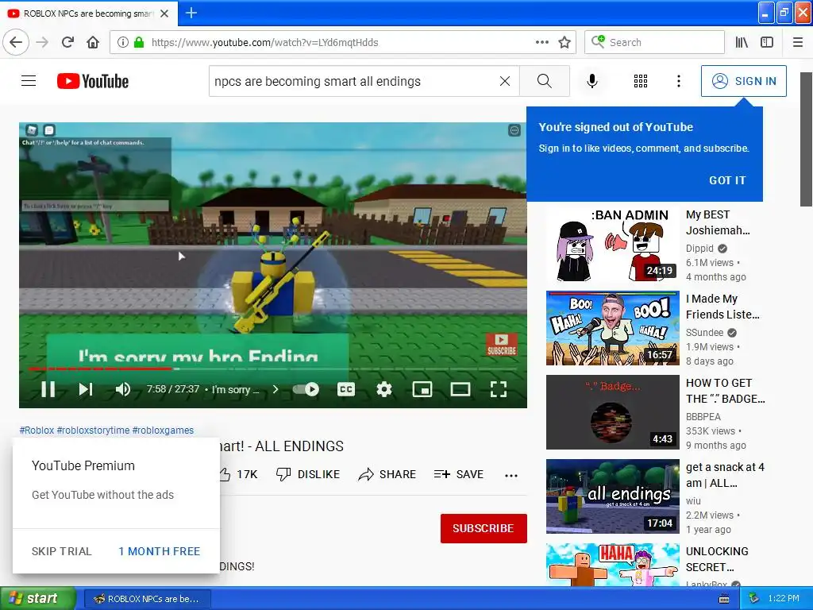This screenshot has height=610, width=813.
Task: Click the Firefox Search box
Action: (x=654, y=42)
